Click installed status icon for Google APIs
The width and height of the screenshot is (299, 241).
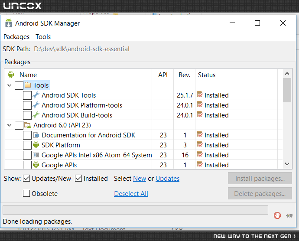click(x=199, y=164)
